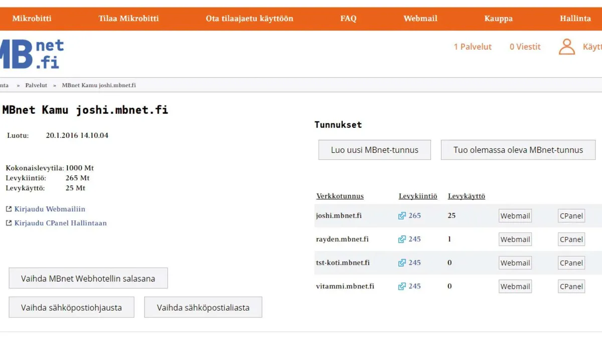602x338 pixels.
Task: Click Vaihda MBnet Webhotellin salasana button
Action: click(88, 278)
